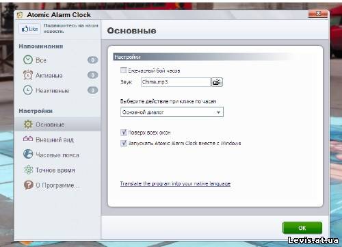Open Основные settings via gear icon
Image resolution: width=342 pixels, height=247 pixels.
click(28, 125)
